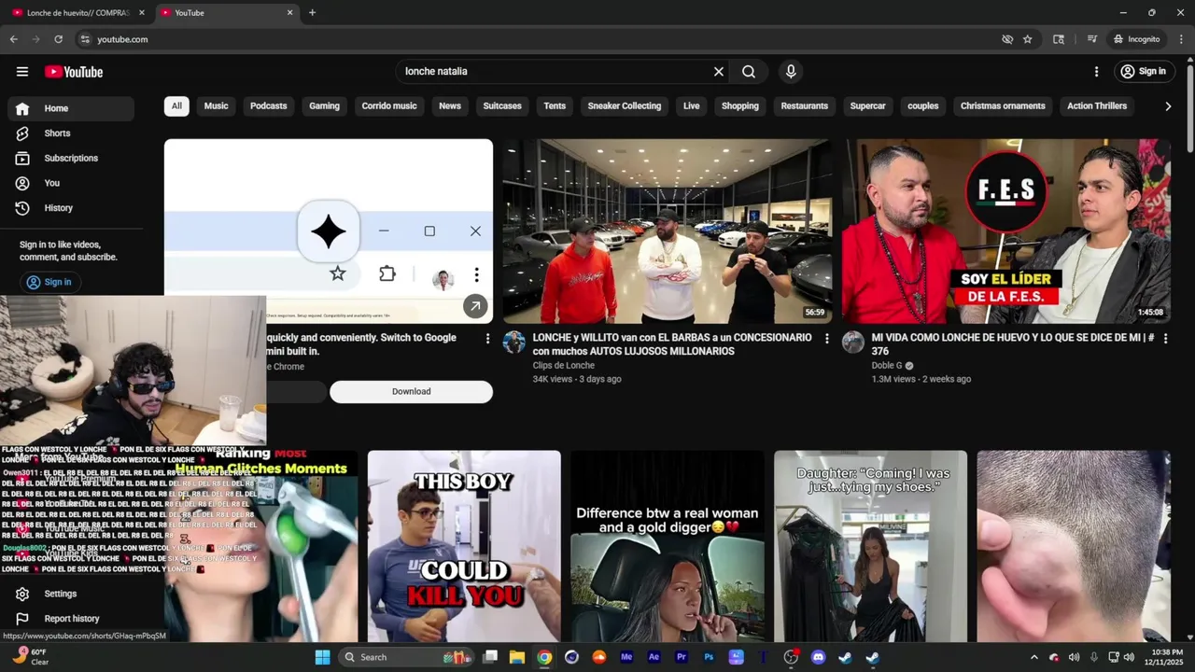The image size is (1195, 672).
Task: Open the MI VIDA COMO LONCHE DE HUEVO title
Action: click(x=1013, y=344)
